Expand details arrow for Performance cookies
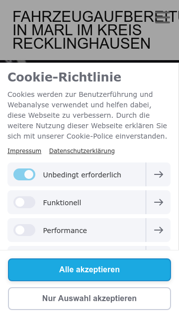Screen dimensions: 179x318 tap(158, 230)
